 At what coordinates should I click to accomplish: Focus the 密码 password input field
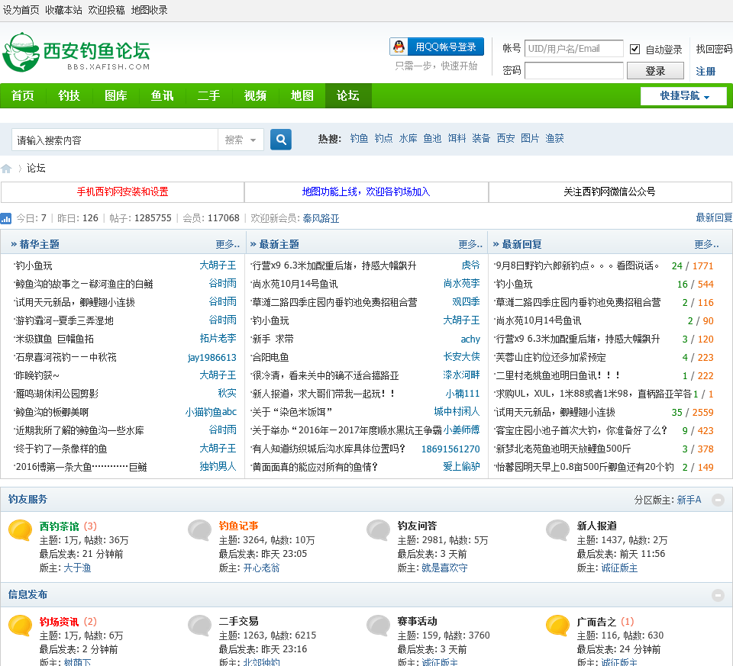coord(573,70)
